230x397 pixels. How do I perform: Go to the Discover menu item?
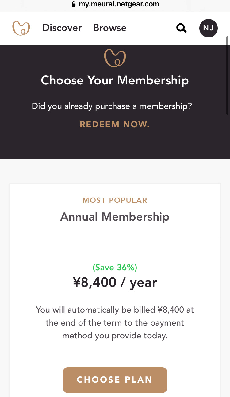point(62,28)
